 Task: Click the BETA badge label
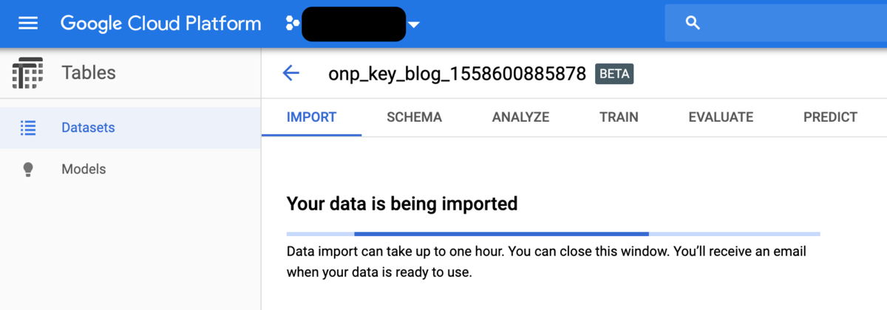(x=614, y=74)
